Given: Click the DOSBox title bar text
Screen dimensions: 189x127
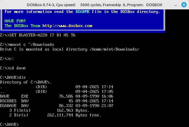Looking at the screenshot, I should [94, 5].
